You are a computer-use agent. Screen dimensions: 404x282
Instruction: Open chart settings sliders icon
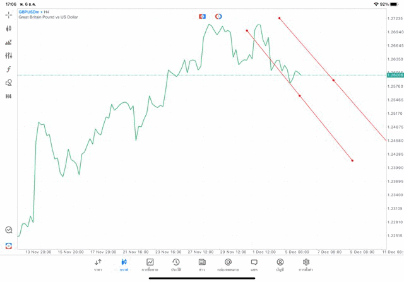coord(8,56)
